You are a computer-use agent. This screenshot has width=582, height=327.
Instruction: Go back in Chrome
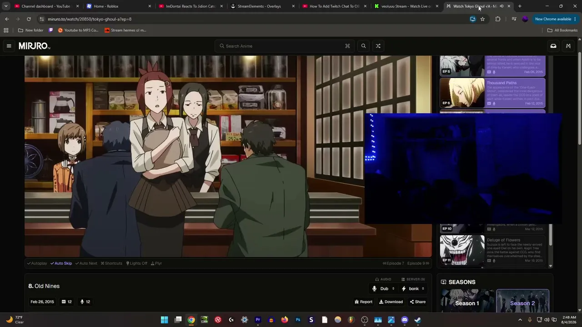pos(7,19)
